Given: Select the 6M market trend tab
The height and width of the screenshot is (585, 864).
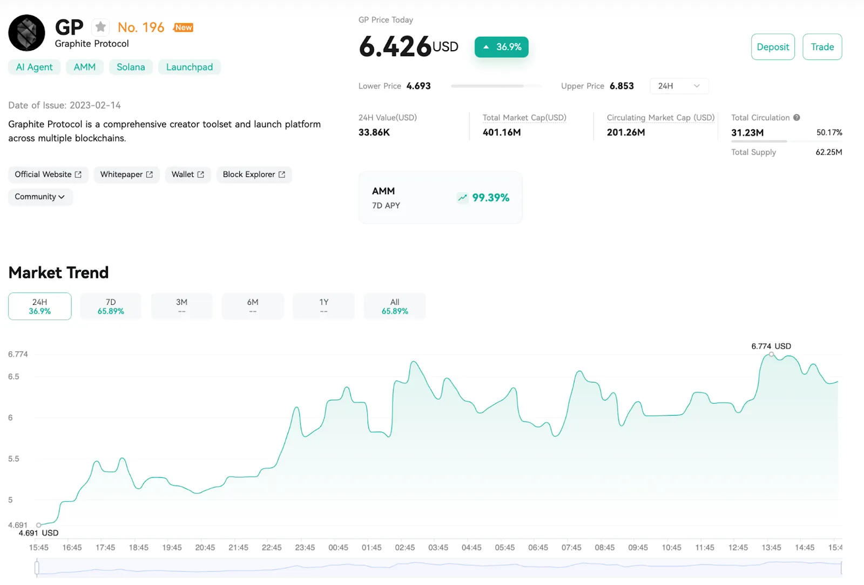Looking at the screenshot, I should coord(253,306).
